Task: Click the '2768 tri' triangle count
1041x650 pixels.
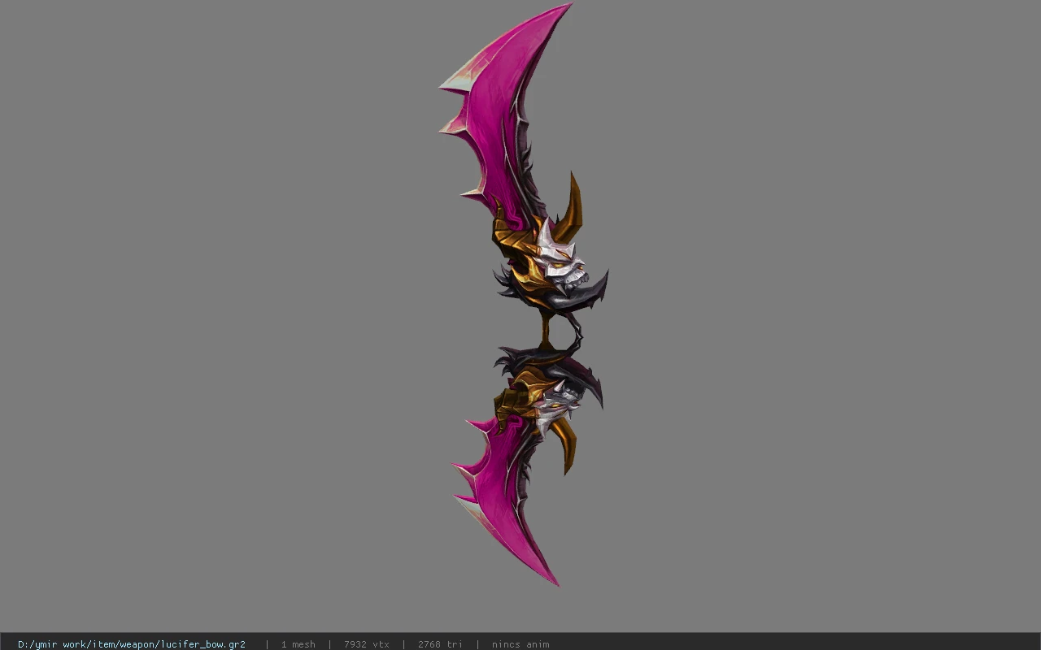Action: [x=441, y=644]
